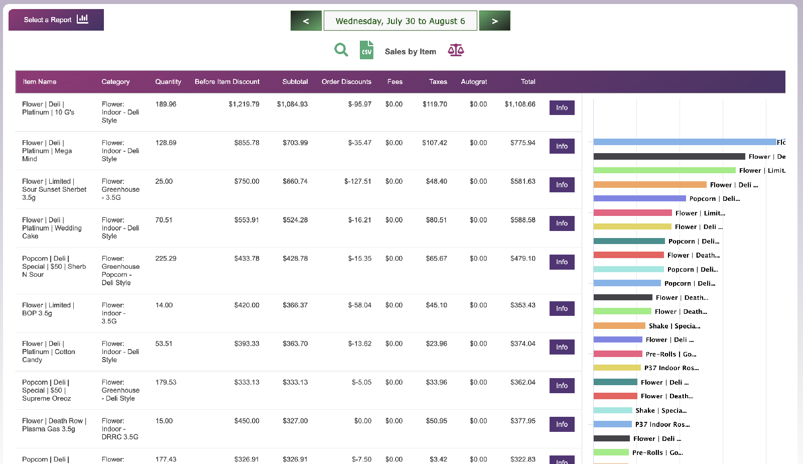View Info for Flower Limited BOP 3.5g
803x464 pixels.
coord(562,308)
